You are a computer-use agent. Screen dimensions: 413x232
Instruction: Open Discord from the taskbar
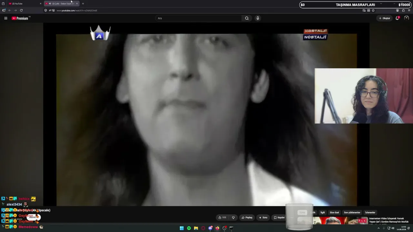click(x=210, y=228)
